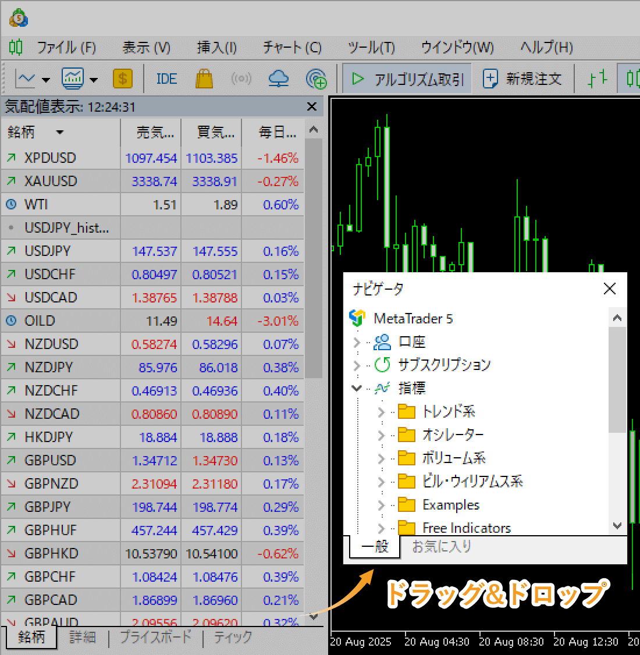
Task: Switch to the お気に入り tab
Action: point(442,547)
